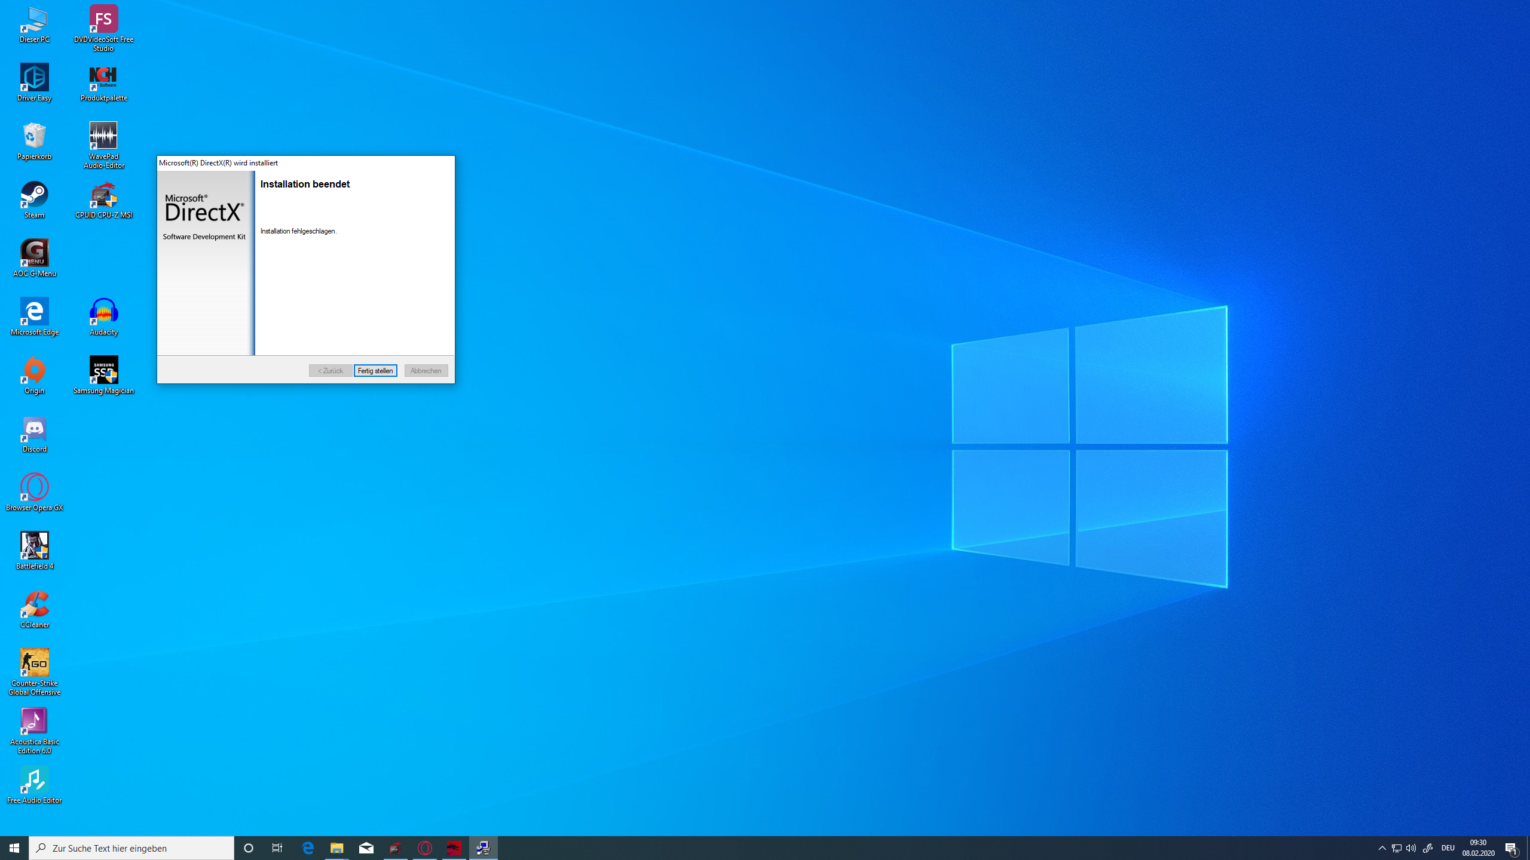Click the volume speaker tray icon
1530x860 pixels.
click(1411, 848)
